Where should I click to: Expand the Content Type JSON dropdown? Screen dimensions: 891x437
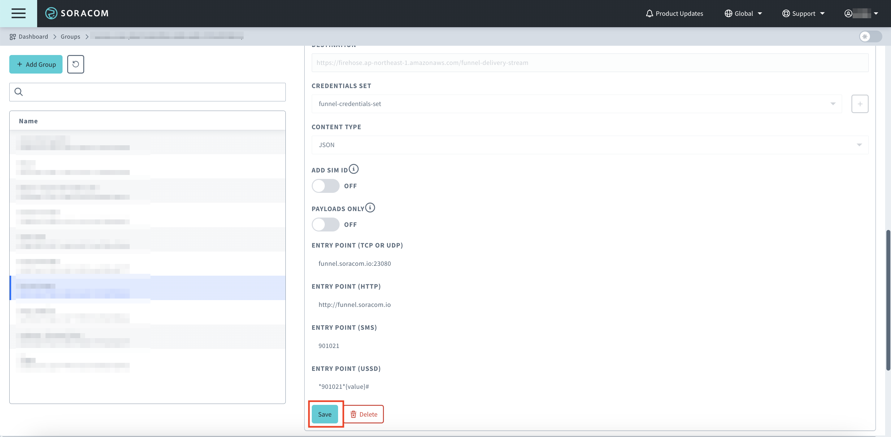tap(590, 145)
